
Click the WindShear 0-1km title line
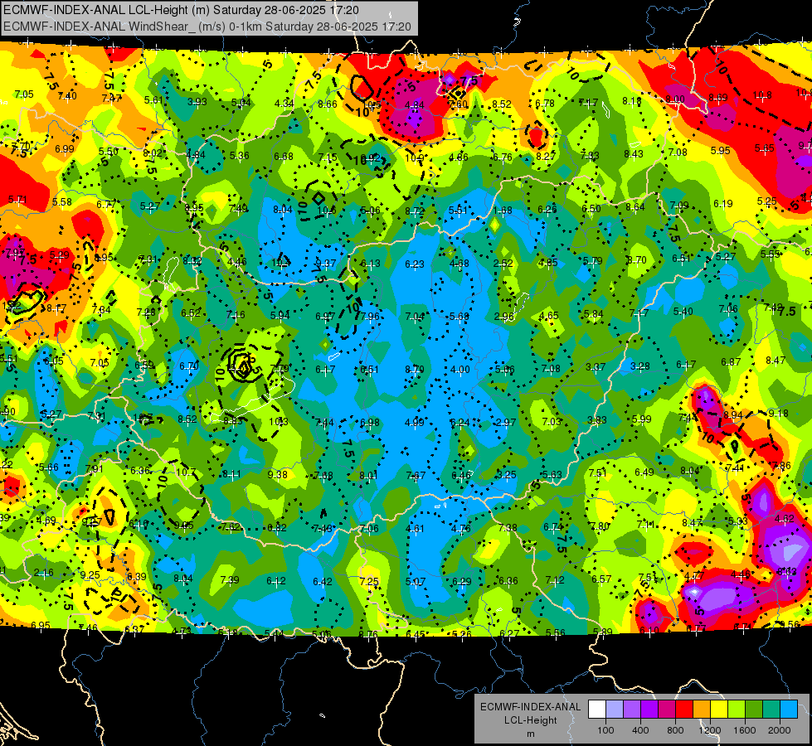207,27
